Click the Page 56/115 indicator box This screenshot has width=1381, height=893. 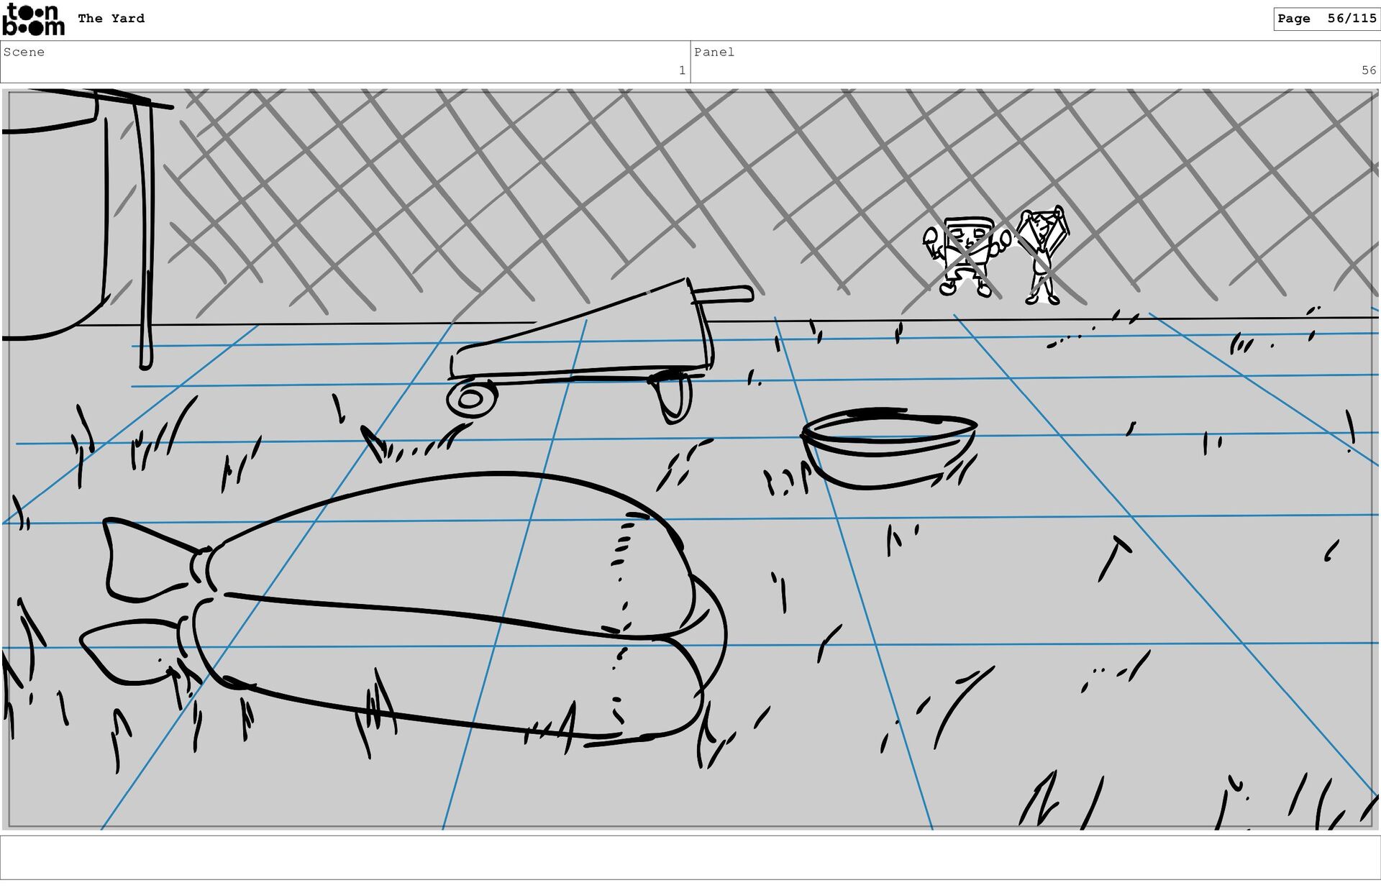(1326, 19)
